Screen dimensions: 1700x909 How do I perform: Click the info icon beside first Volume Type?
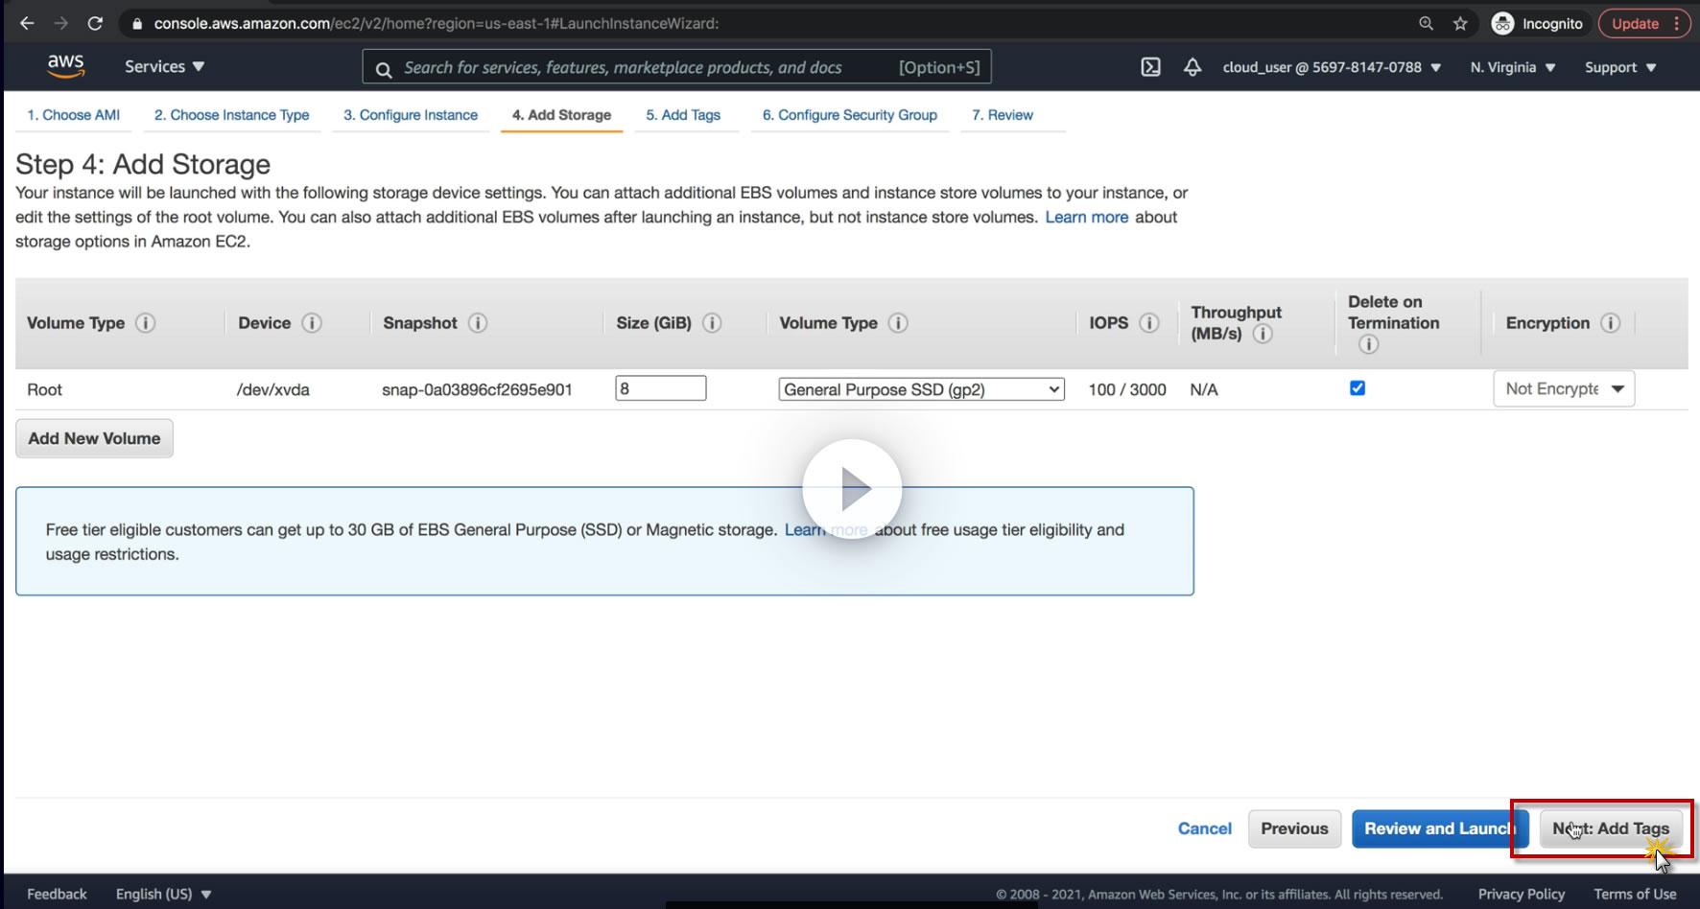[145, 323]
